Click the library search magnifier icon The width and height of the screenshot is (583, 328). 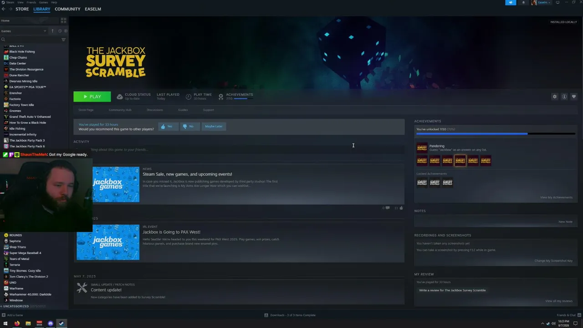[x=3, y=40]
